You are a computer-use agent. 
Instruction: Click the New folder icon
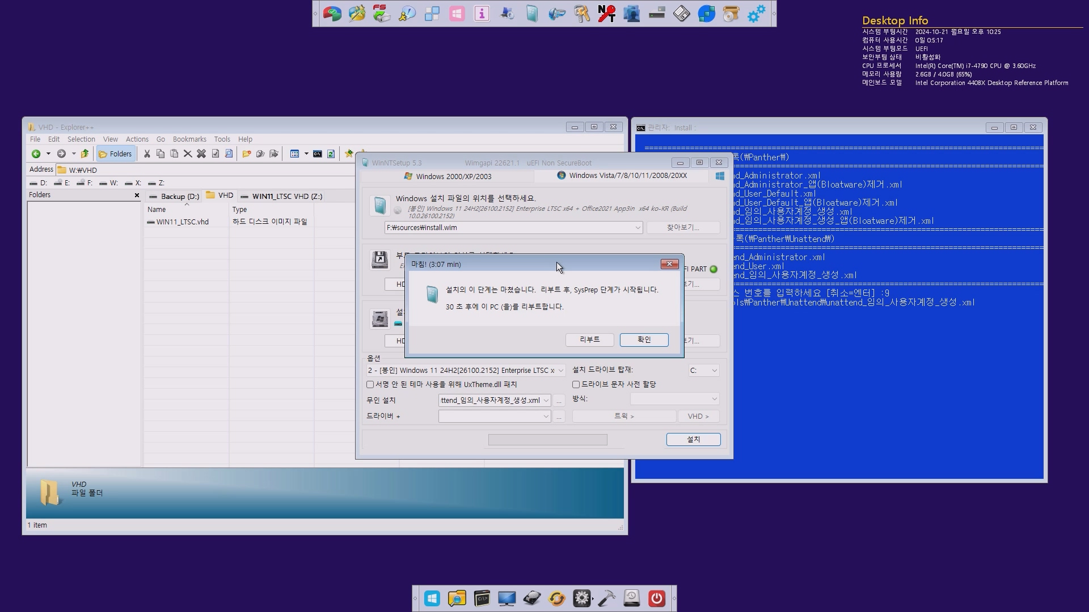point(246,154)
